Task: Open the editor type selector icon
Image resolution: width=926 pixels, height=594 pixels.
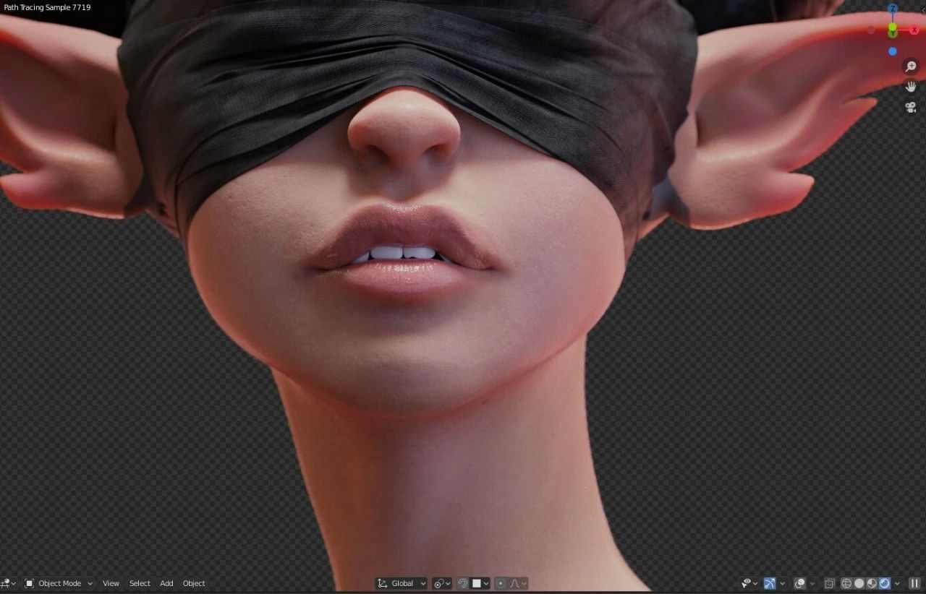Action: pyautogui.click(x=7, y=583)
